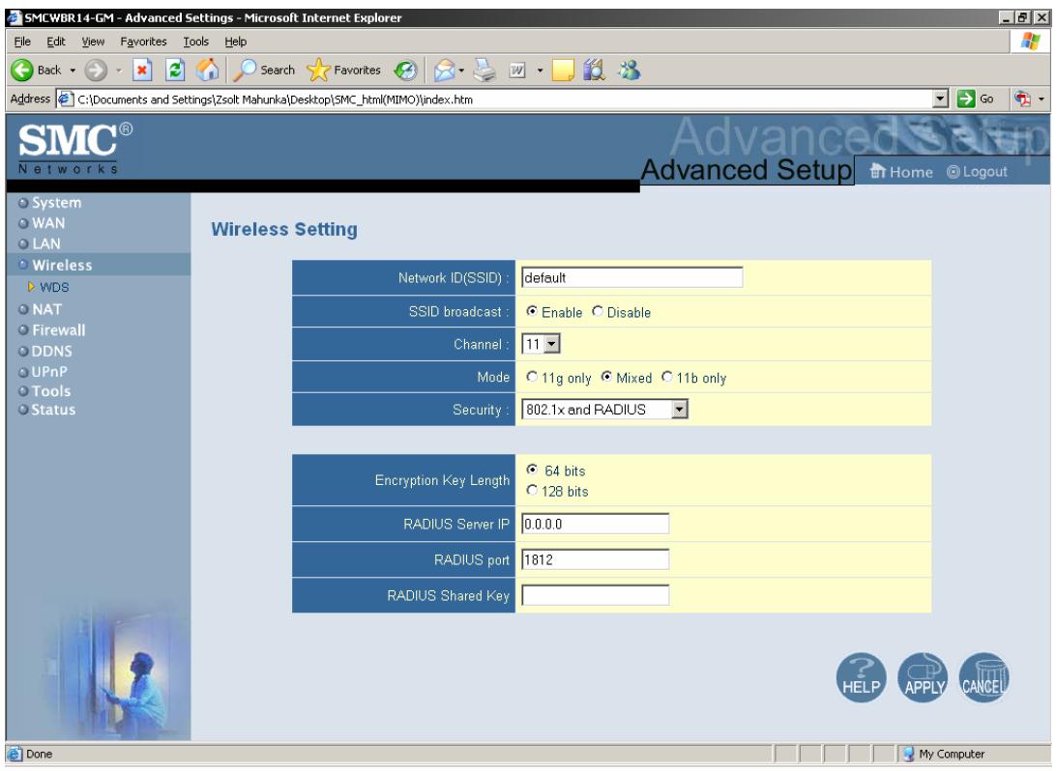Click the Print icon
This screenshot has height=771, width=1057.
484,70
